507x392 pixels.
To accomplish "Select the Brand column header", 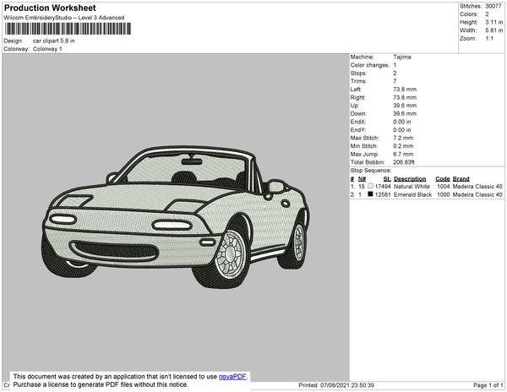I will tap(461, 178).
